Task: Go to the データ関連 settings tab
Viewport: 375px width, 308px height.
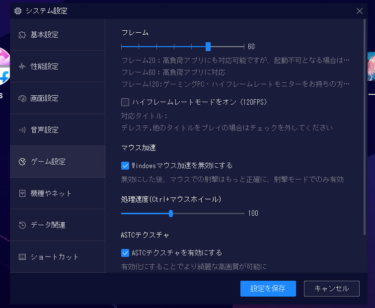Action: (x=48, y=225)
